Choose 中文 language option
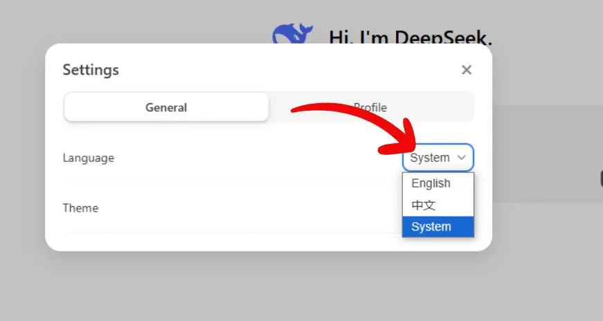 (438, 205)
